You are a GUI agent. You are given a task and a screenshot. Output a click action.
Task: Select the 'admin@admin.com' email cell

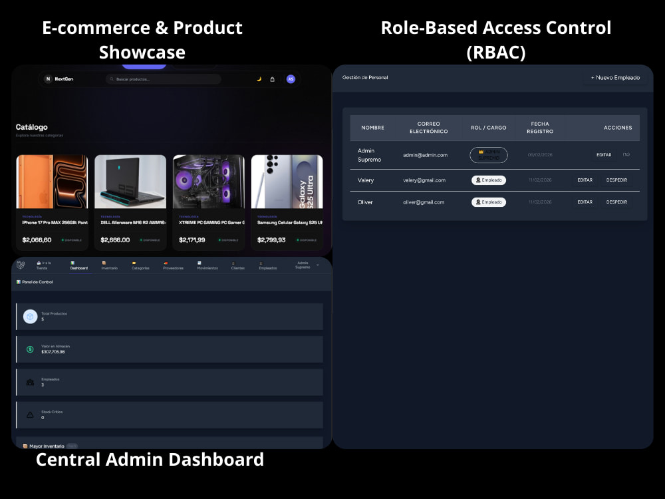coord(426,155)
